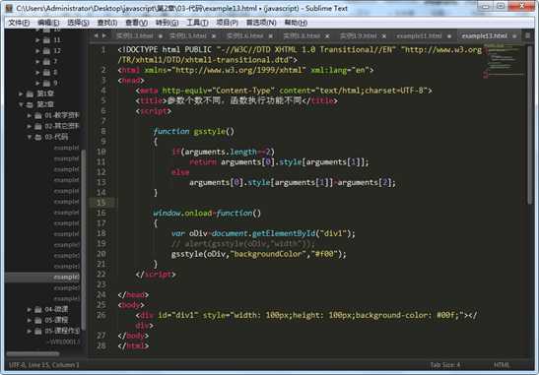This screenshot has height=375, width=539.
Task: Expand the 01-教学资料 folder arrow
Action: [x=30, y=115]
